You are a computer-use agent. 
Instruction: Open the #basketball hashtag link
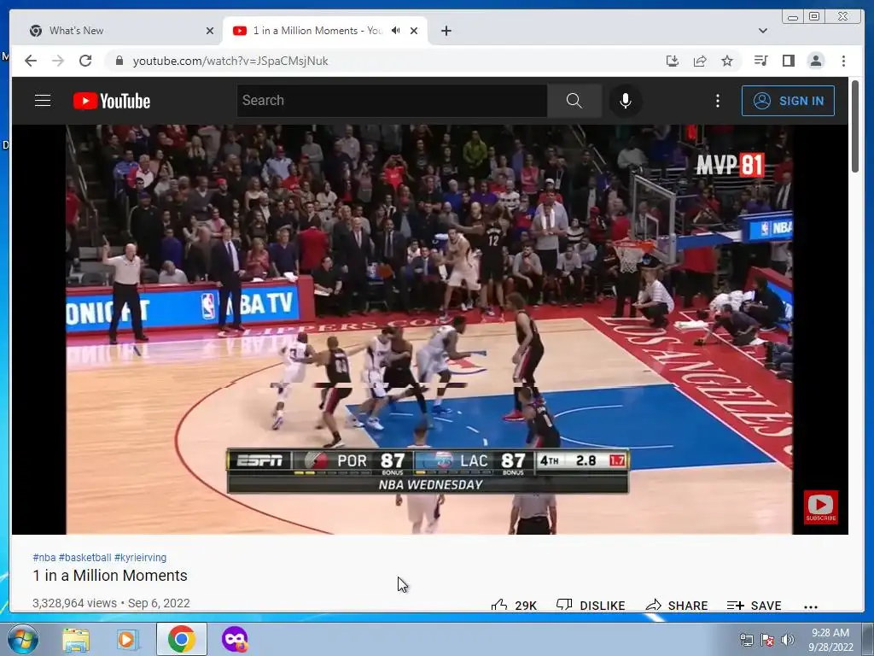pos(84,557)
